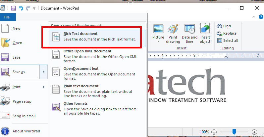Viewport: 264px width, 137px height.
Task: Open About WordPad
Action: 24,131
